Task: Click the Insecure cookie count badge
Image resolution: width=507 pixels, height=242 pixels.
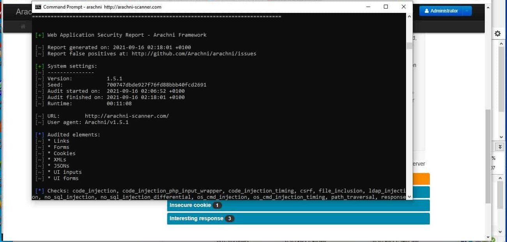Action: (217, 205)
